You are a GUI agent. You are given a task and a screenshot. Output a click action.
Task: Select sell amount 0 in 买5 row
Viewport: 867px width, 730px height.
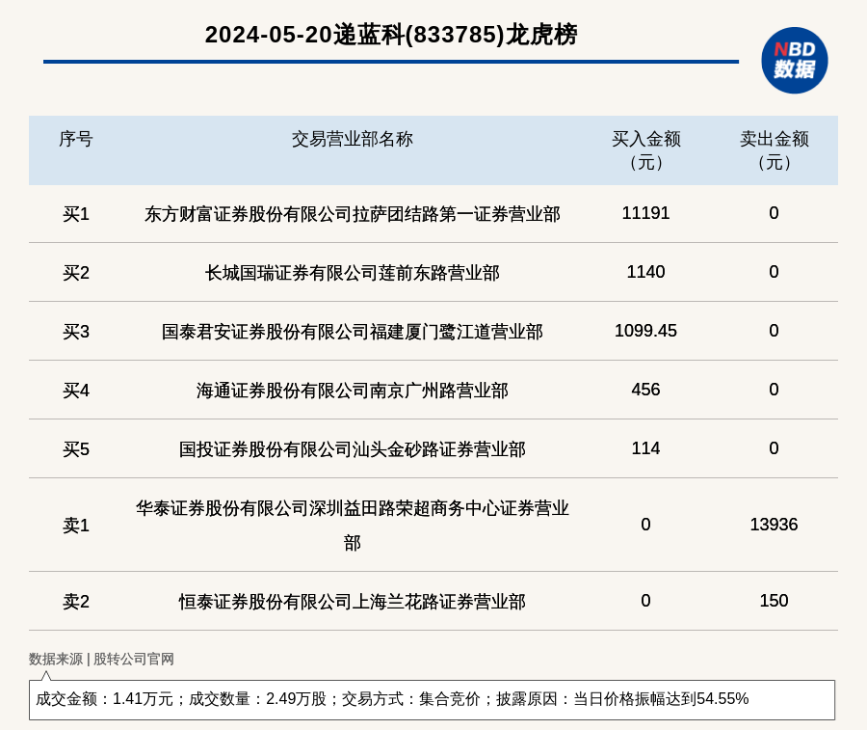coord(775,448)
